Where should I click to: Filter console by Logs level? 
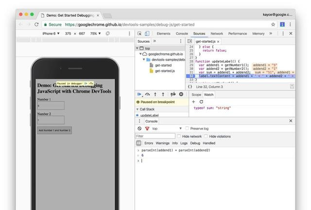(184, 143)
